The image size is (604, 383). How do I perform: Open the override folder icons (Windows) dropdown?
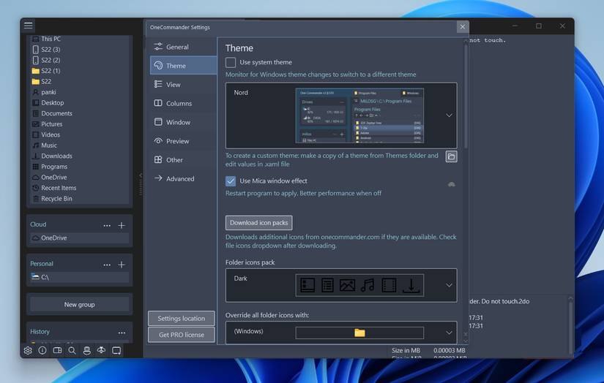pyautogui.click(x=449, y=333)
